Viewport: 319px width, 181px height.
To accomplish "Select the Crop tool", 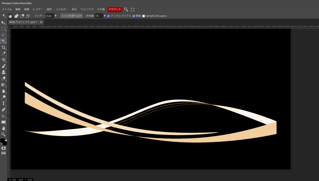I will 3,47.
